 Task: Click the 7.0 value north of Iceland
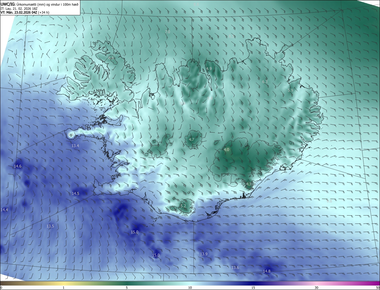[x=167, y=32]
